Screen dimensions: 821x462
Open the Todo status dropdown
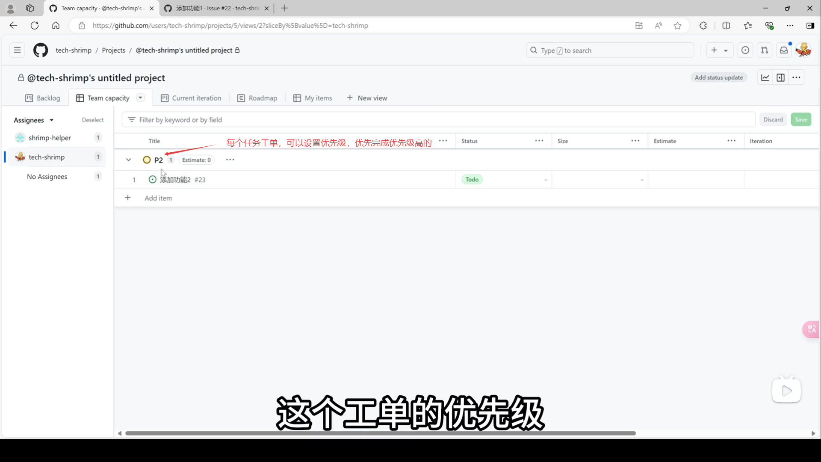click(x=546, y=180)
